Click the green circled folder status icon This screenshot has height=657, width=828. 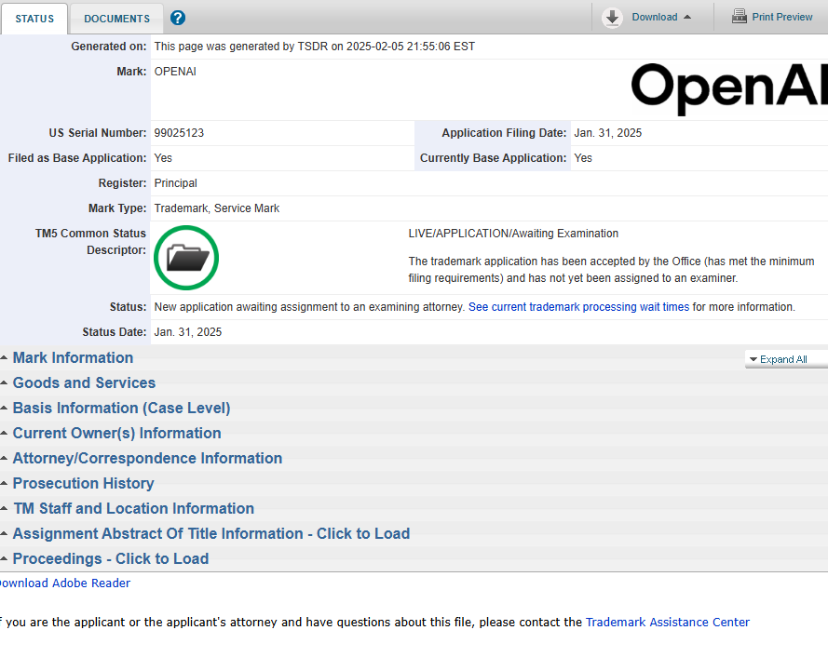point(186,257)
